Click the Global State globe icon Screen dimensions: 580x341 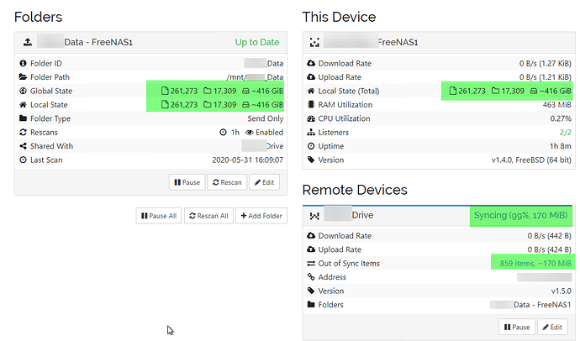point(23,91)
